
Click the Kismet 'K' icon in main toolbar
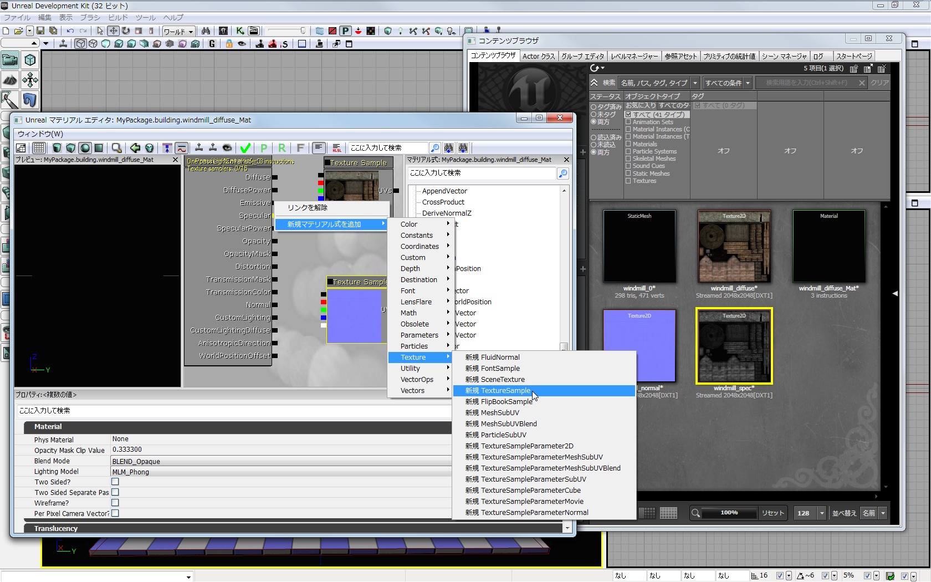[240, 31]
